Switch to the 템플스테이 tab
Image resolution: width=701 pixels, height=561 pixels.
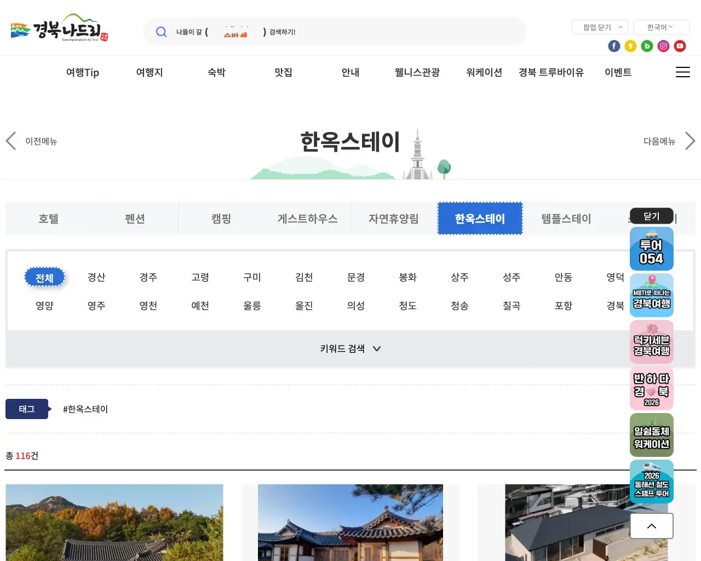click(x=566, y=219)
